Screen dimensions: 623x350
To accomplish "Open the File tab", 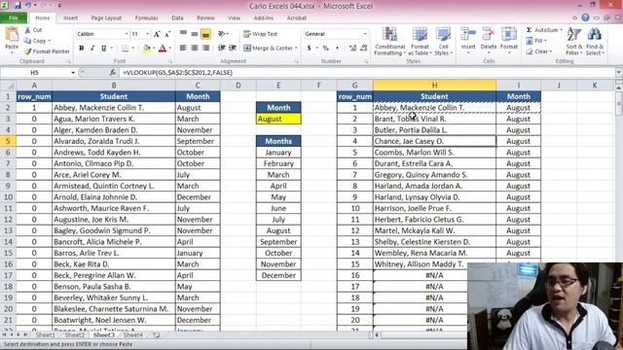I will pyautogui.click(x=14, y=17).
